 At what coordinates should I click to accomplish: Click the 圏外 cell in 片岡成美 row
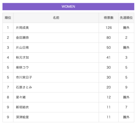[126, 28]
